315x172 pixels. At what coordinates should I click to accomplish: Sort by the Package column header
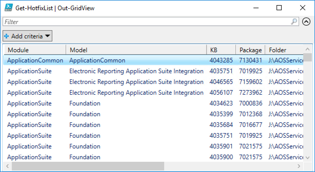click(250, 50)
